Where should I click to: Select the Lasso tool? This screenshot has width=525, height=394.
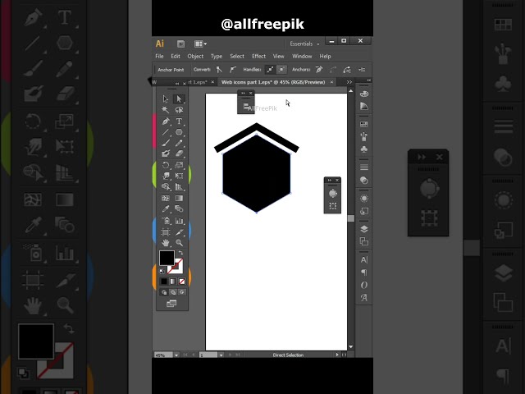point(179,110)
